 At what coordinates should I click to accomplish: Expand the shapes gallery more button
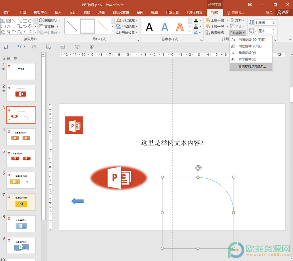pos(35,32)
